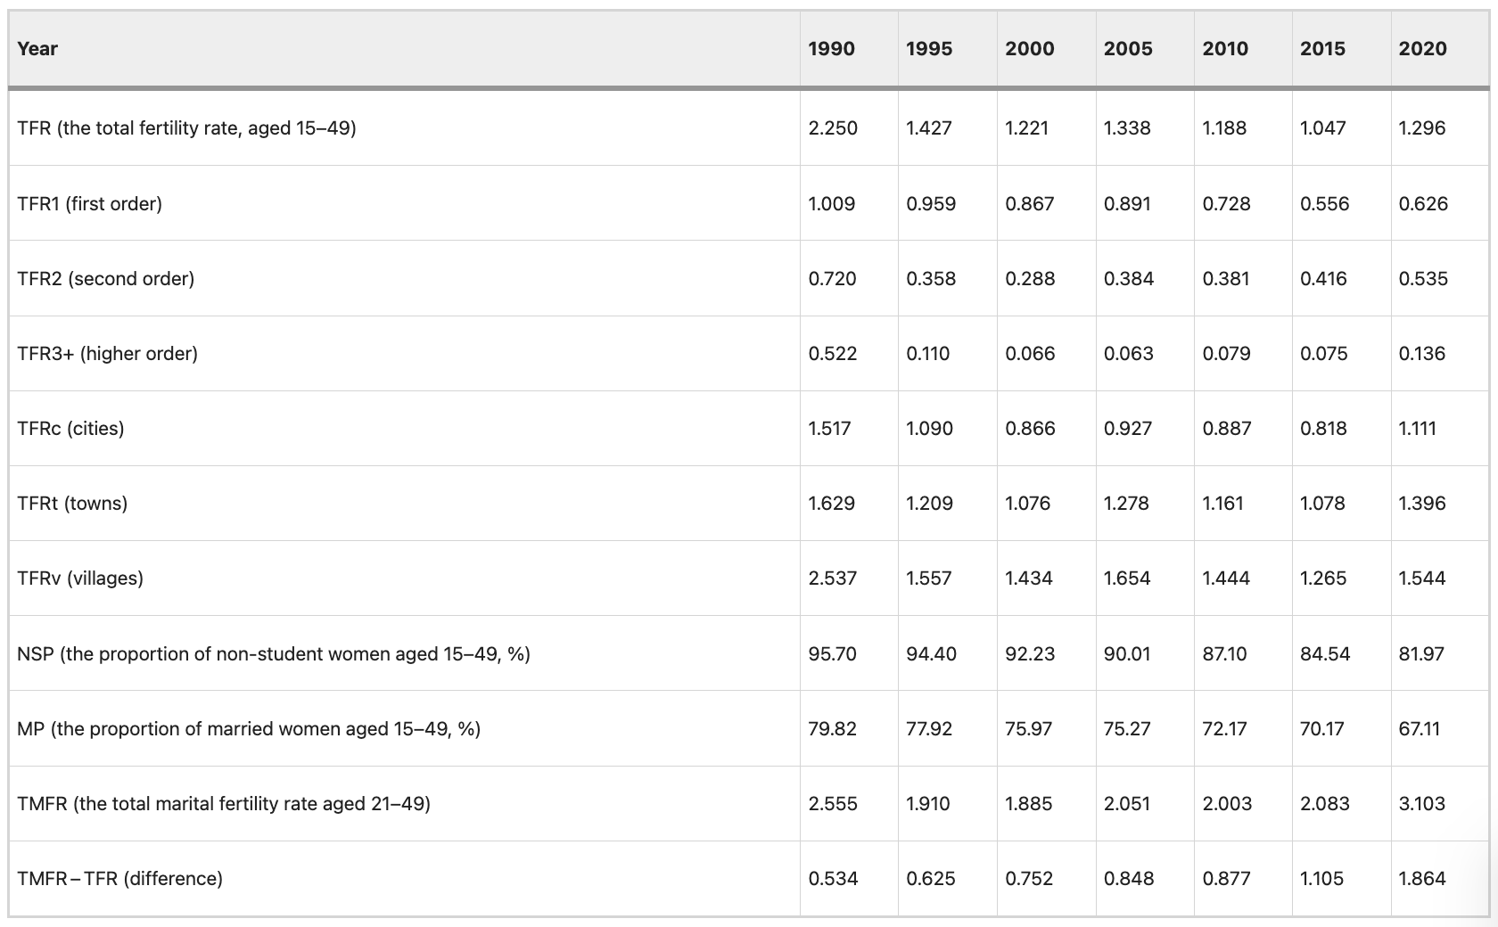Select TFR3+ value 0.063
Image resolution: width=1498 pixels, height=927 pixels.
(1129, 354)
